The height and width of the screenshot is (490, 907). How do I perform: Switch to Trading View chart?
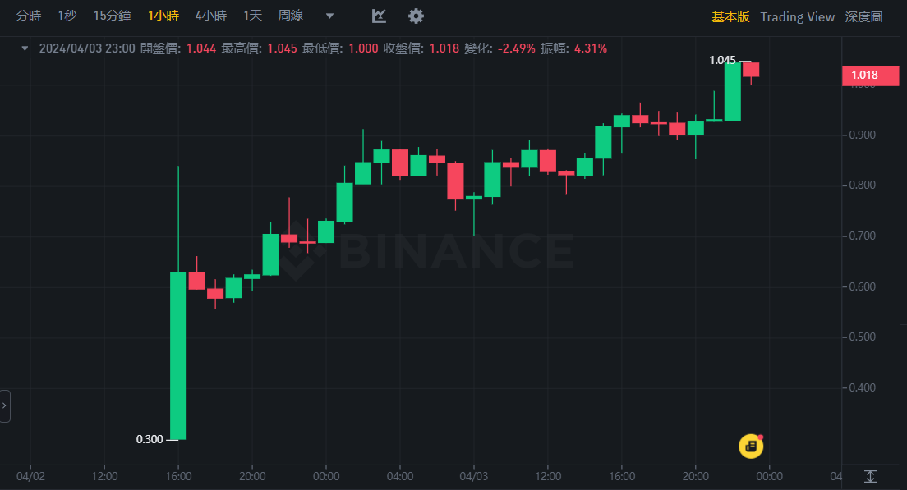[x=797, y=17]
